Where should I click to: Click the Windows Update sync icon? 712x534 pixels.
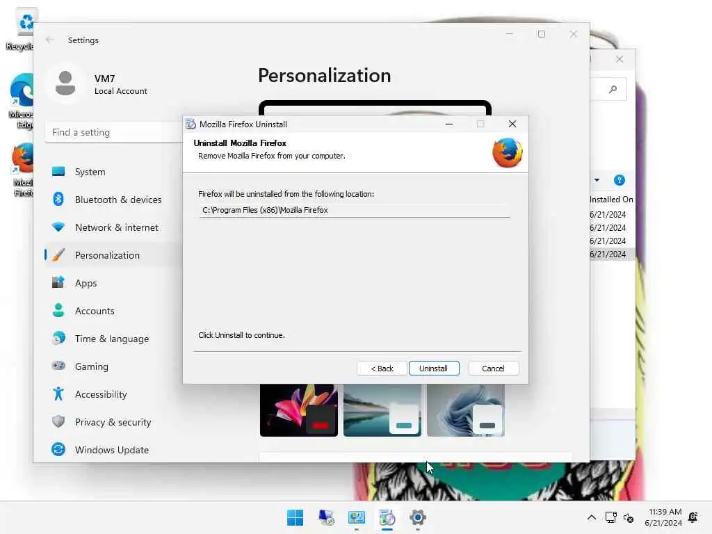click(x=58, y=449)
